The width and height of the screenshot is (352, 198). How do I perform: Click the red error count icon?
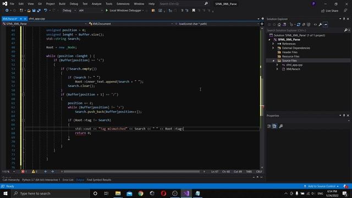(23, 172)
